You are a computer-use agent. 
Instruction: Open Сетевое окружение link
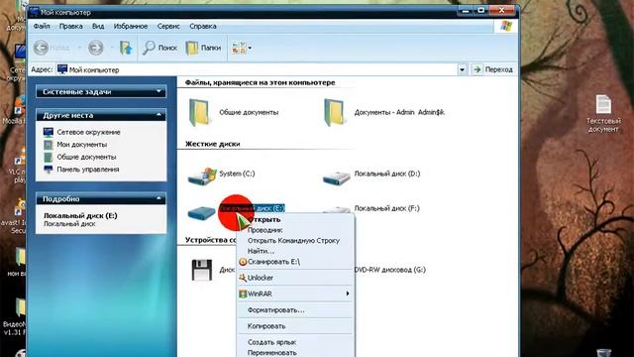[88, 132]
